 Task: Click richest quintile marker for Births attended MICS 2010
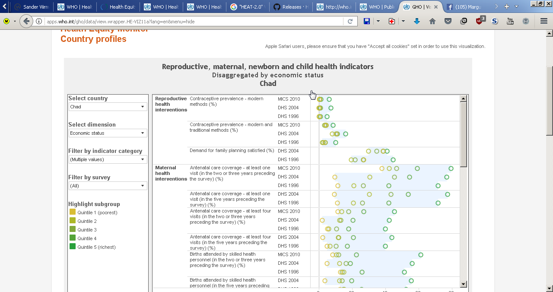[x=421, y=255]
